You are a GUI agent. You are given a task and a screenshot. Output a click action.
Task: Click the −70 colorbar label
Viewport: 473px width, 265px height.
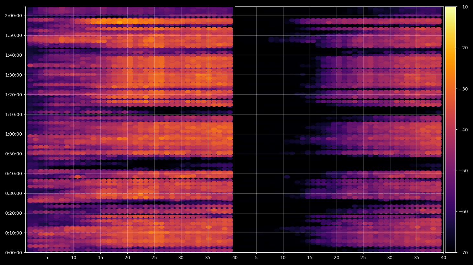[x=464, y=253]
